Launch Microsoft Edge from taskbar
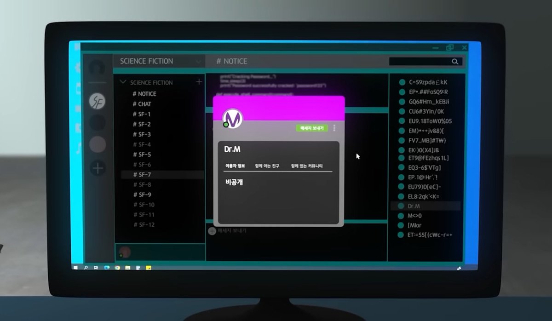The image size is (552, 321). (x=107, y=268)
